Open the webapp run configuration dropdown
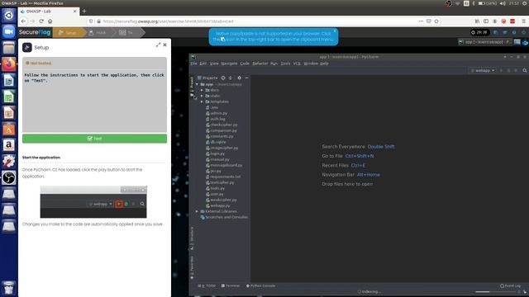This screenshot has width=529, height=297. click(483, 70)
